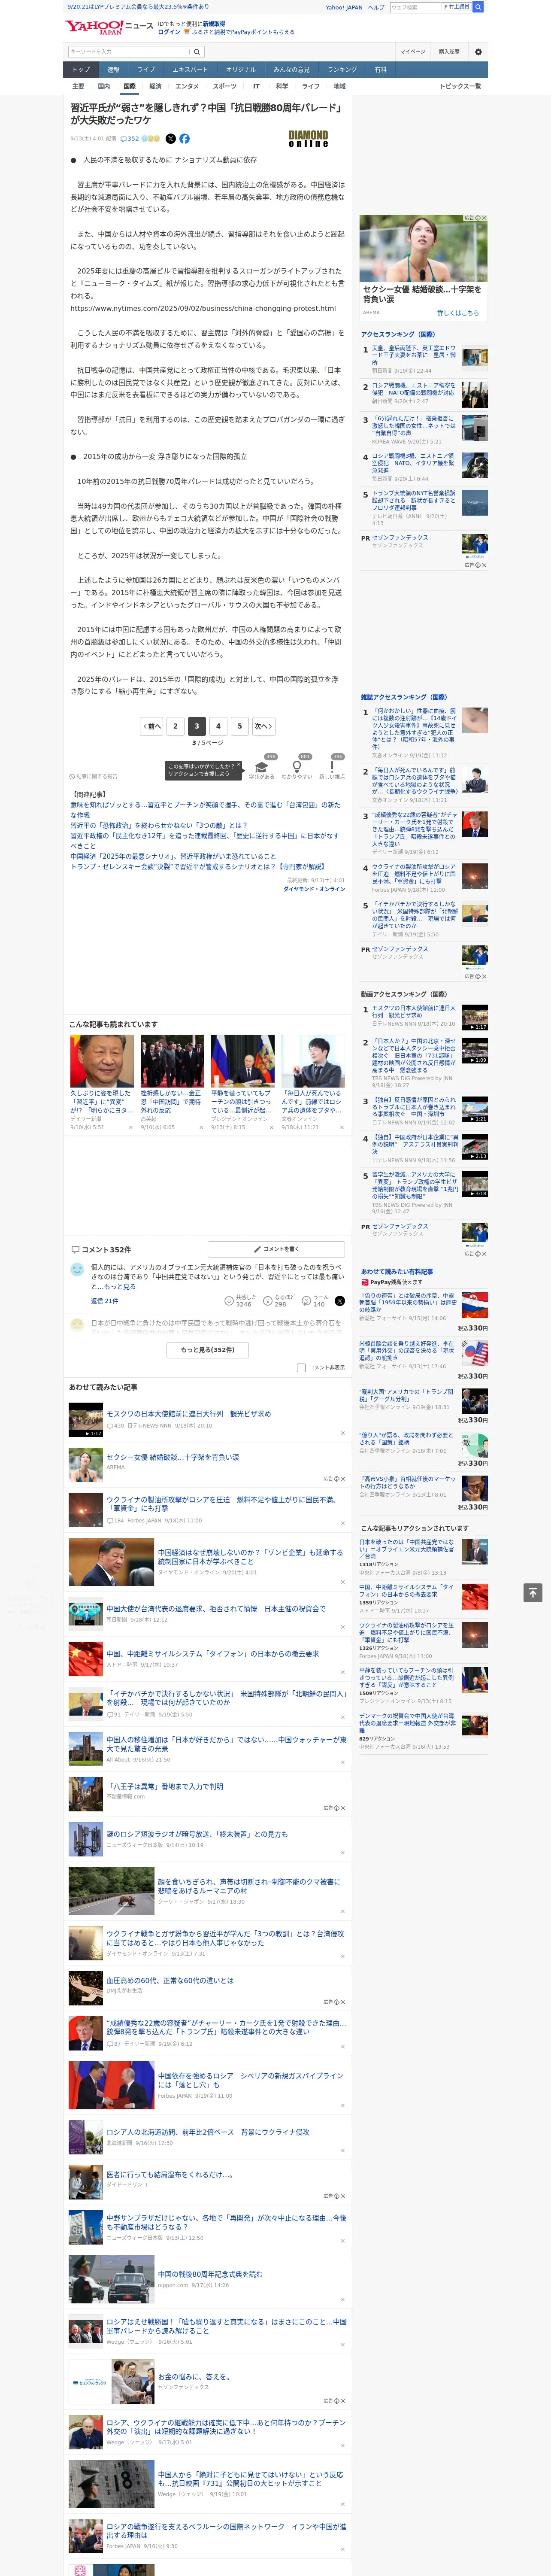Open the マイページ link

click(x=412, y=52)
